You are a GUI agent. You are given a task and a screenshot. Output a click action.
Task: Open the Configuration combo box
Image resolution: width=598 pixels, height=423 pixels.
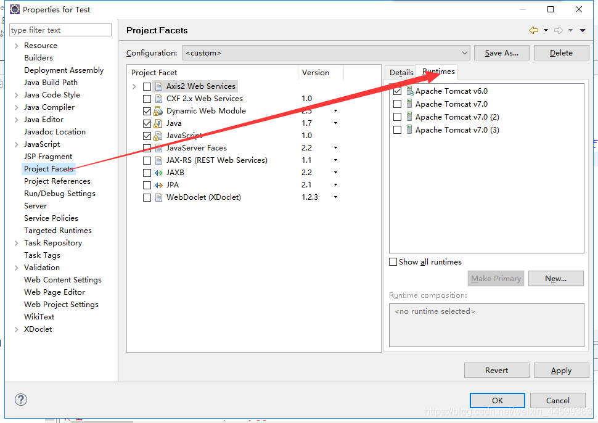pos(326,52)
